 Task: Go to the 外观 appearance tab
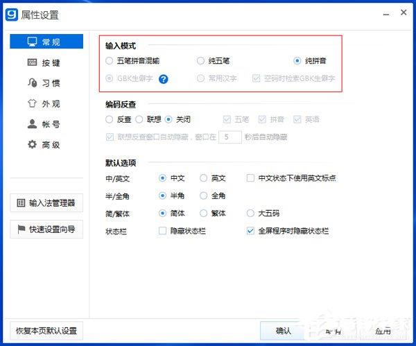pos(44,103)
